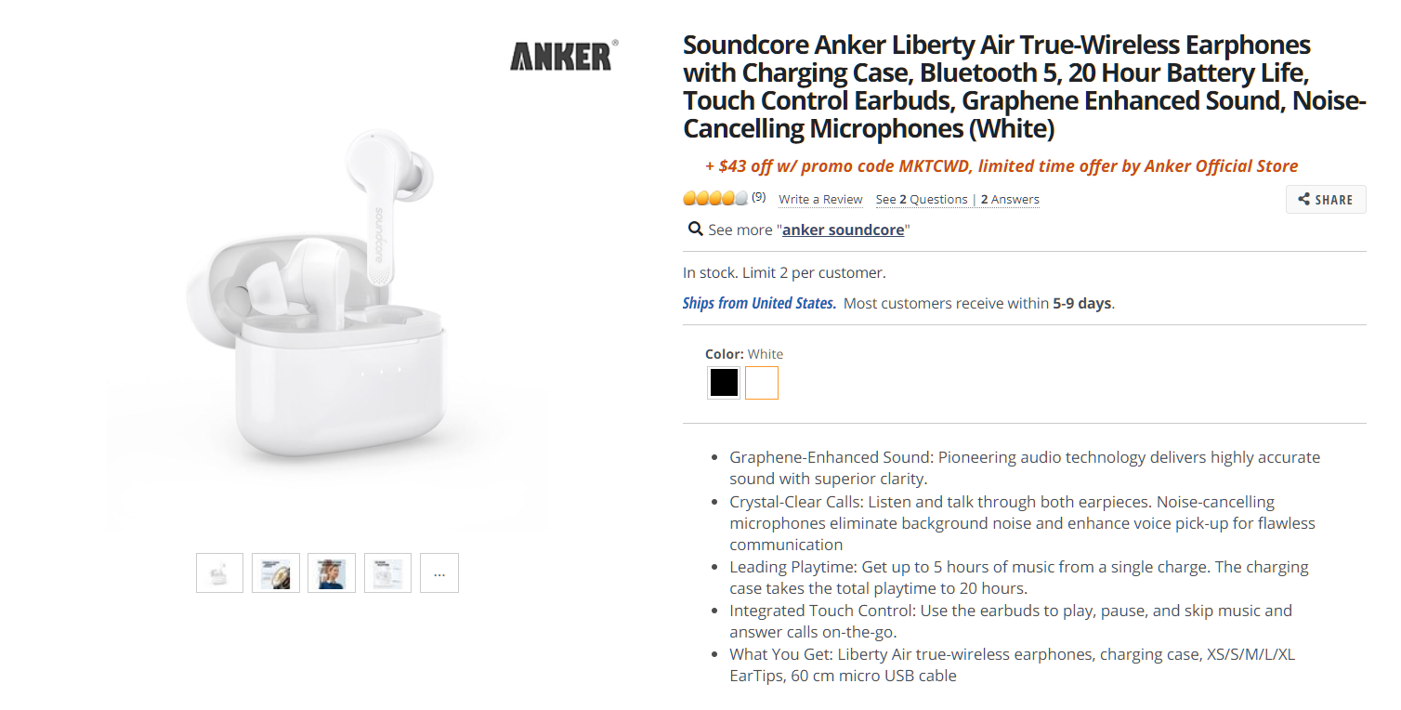Viewport: 1401px width, 710px height.
Task: Click the $43 off promo code offer text
Action: [x=1002, y=166]
